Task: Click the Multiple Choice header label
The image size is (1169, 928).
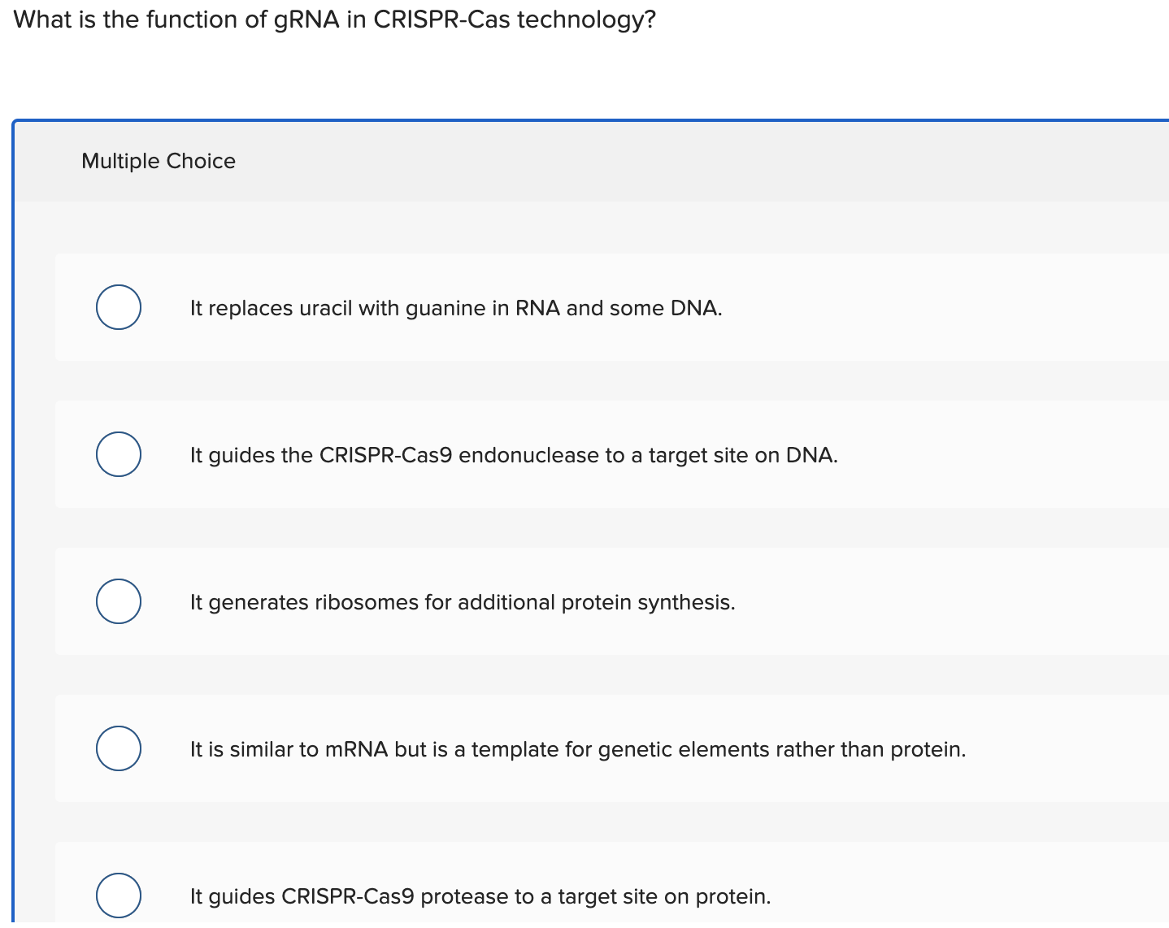Action: click(158, 161)
